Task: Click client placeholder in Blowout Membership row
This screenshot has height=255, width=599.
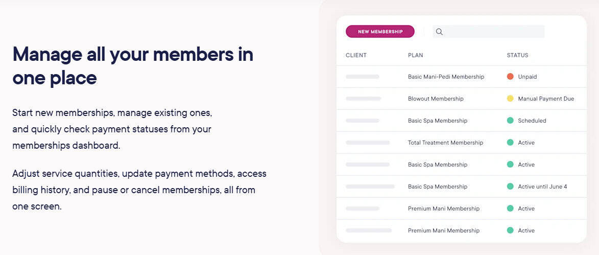Action: 363,99
